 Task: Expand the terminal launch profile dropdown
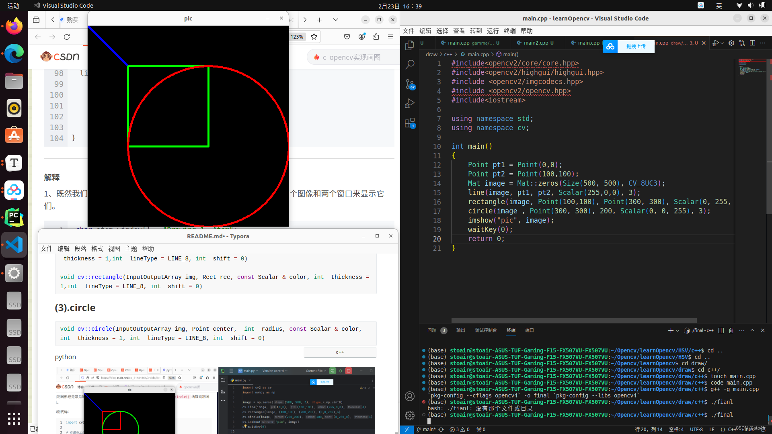pyautogui.click(x=678, y=331)
